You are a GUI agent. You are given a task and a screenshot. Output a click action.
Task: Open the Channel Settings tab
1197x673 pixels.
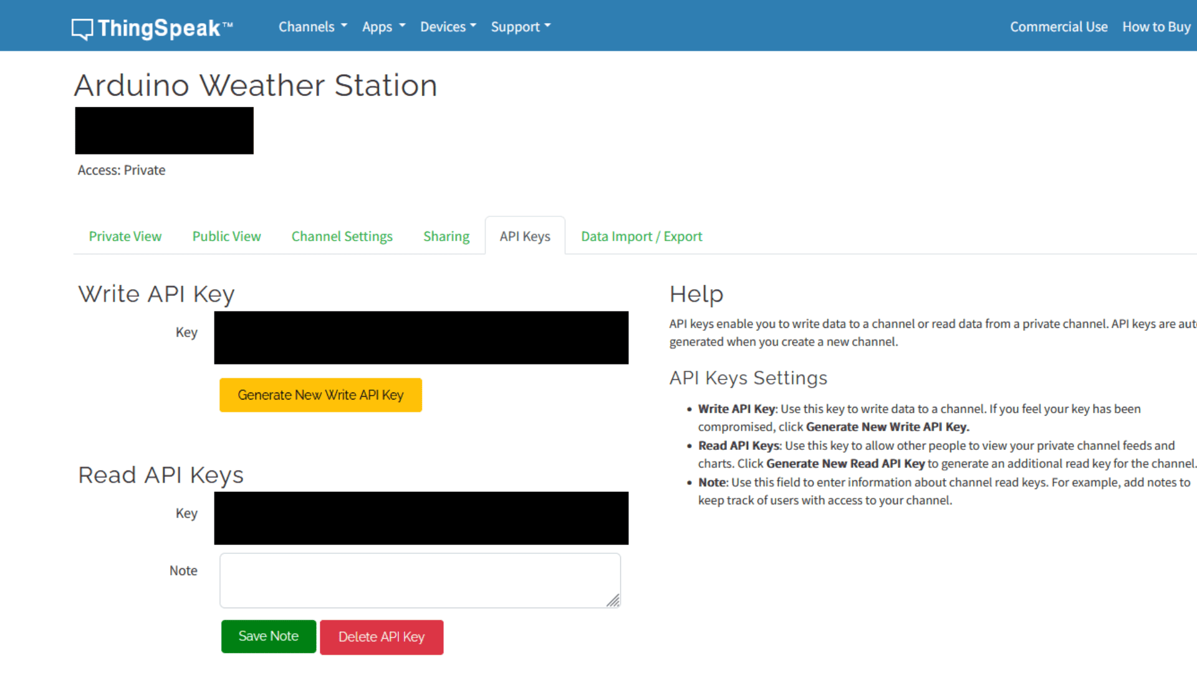(x=342, y=236)
